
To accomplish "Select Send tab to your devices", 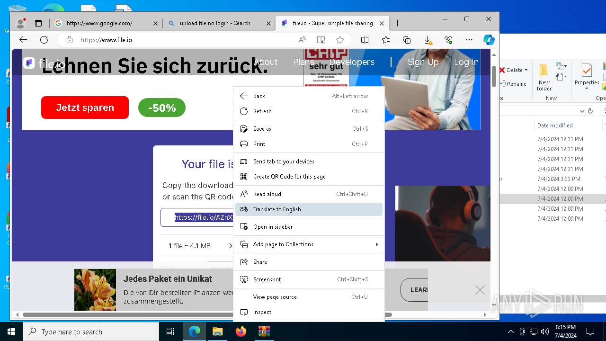I will 309,162.
